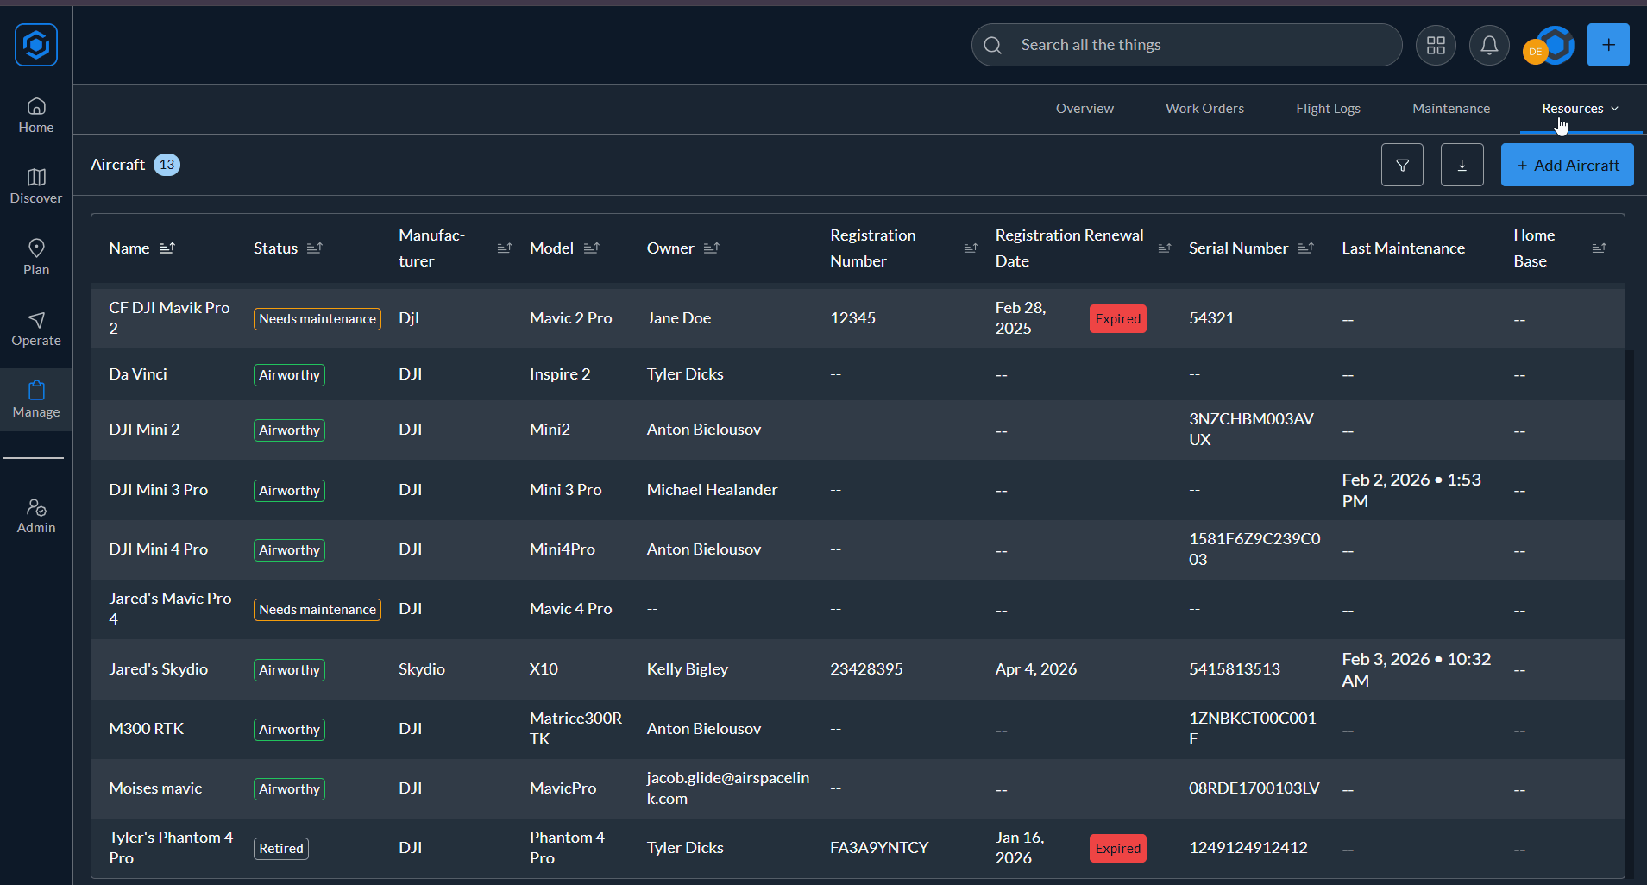Open the Discover map section
1647x885 pixels.
(x=36, y=186)
